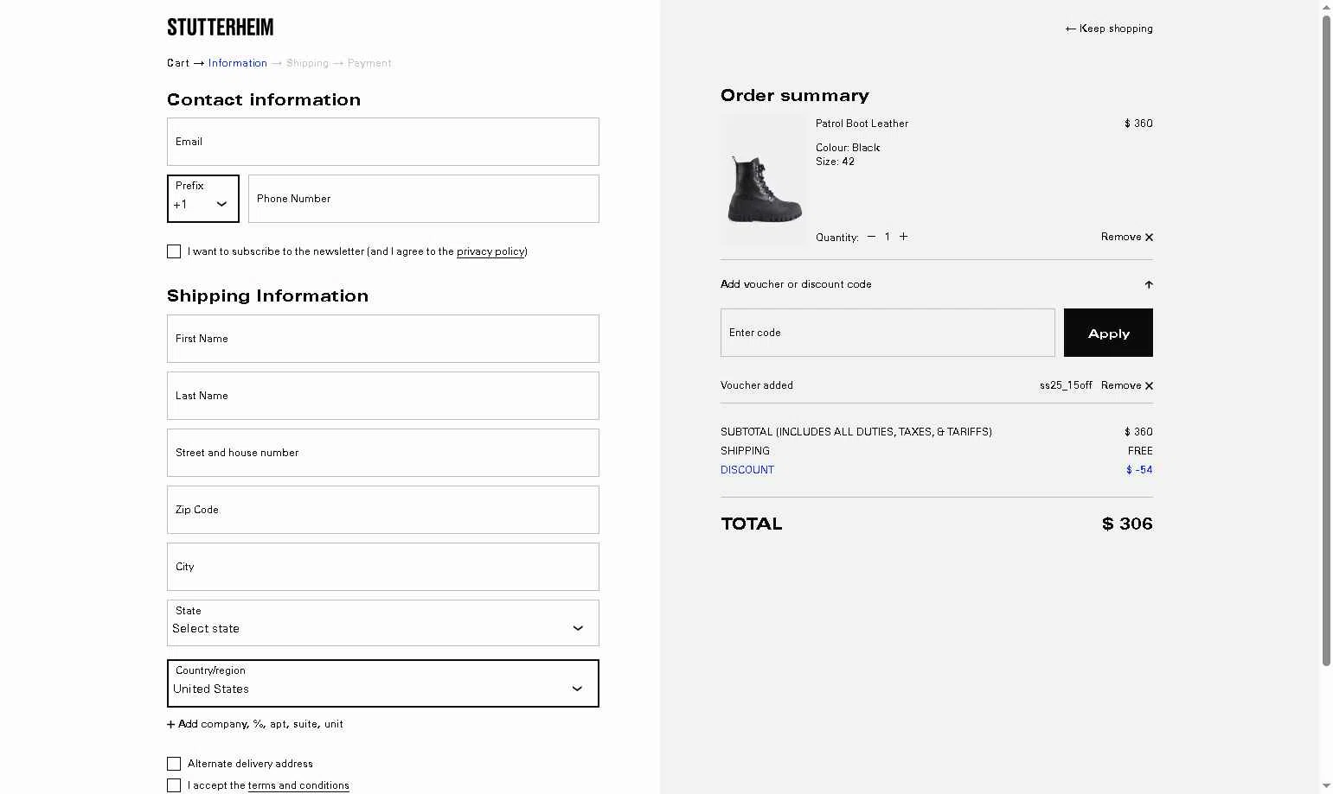Go to the Cart breadcrumb step
The image size is (1333, 794).
click(178, 63)
